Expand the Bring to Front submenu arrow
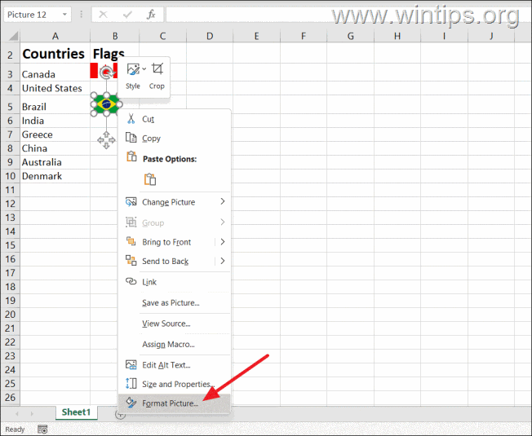Screen dimensions: 532x436 pyautogui.click(x=223, y=241)
